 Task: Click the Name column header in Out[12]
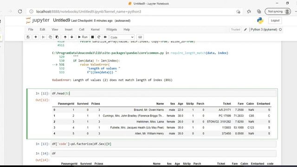click(x=160, y=104)
